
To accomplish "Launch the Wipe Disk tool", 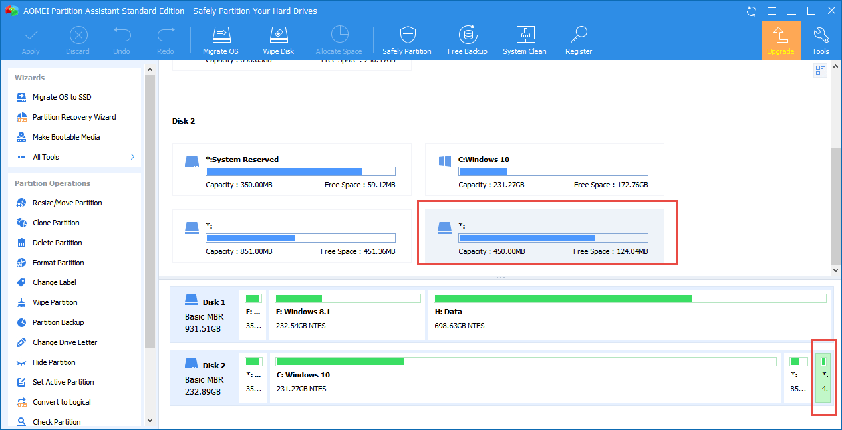I will [x=279, y=41].
